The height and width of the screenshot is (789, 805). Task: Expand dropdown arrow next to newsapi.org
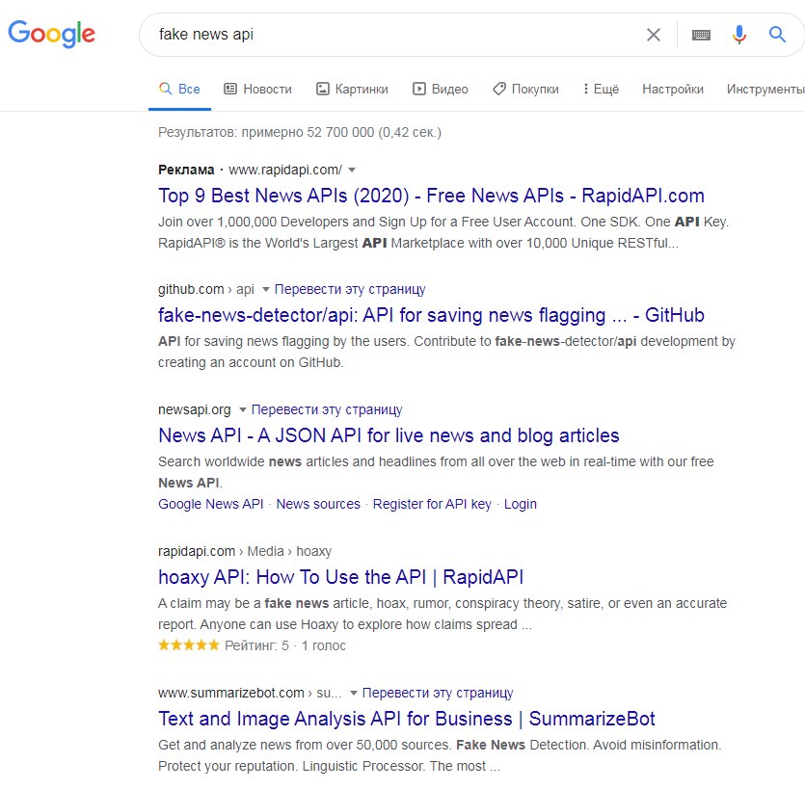click(x=243, y=409)
